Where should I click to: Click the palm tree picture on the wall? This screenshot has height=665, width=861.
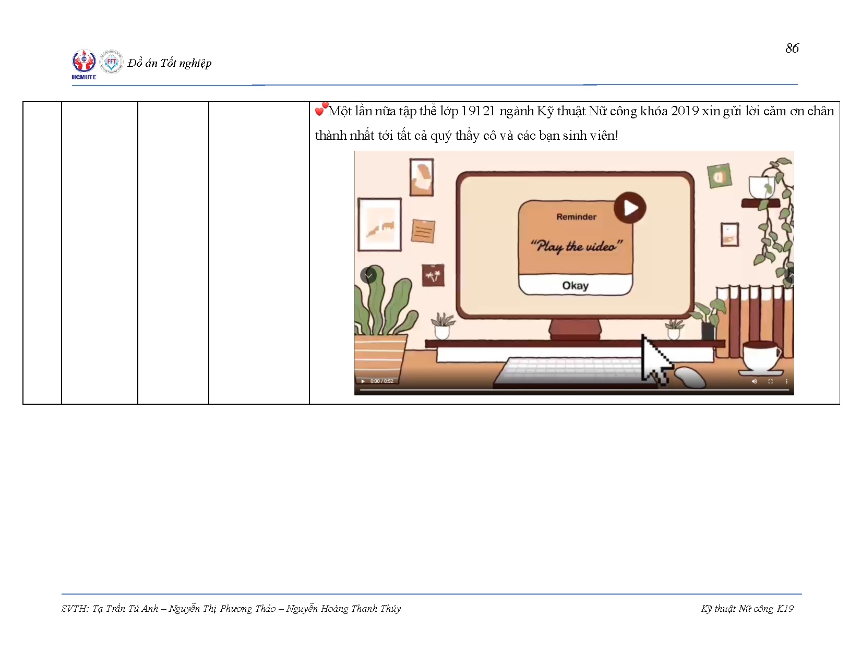tap(433, 275)
